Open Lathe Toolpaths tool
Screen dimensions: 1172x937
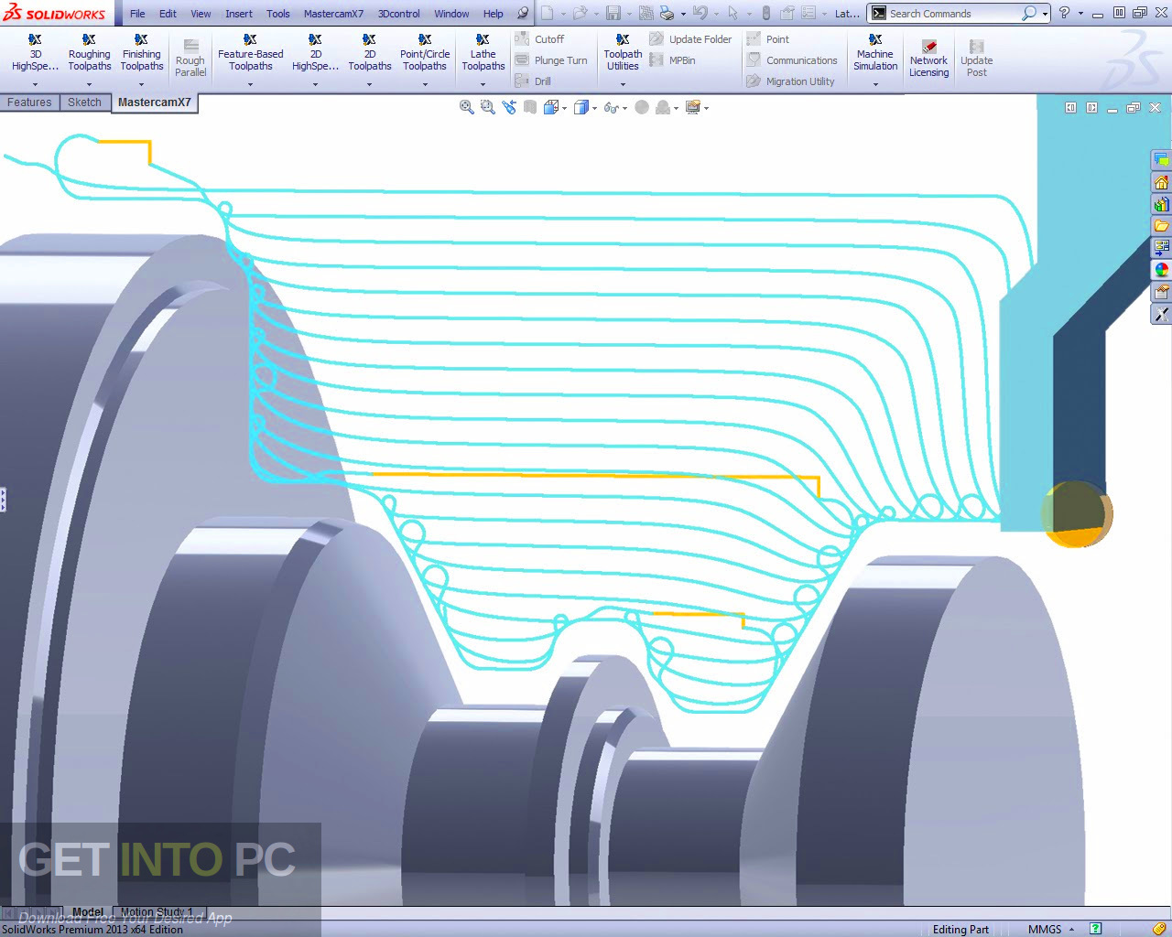click(483, 52)
